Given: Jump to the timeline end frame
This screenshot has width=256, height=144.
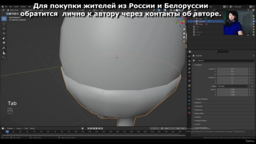Looking at the screenshot, I should coord(102,128).
